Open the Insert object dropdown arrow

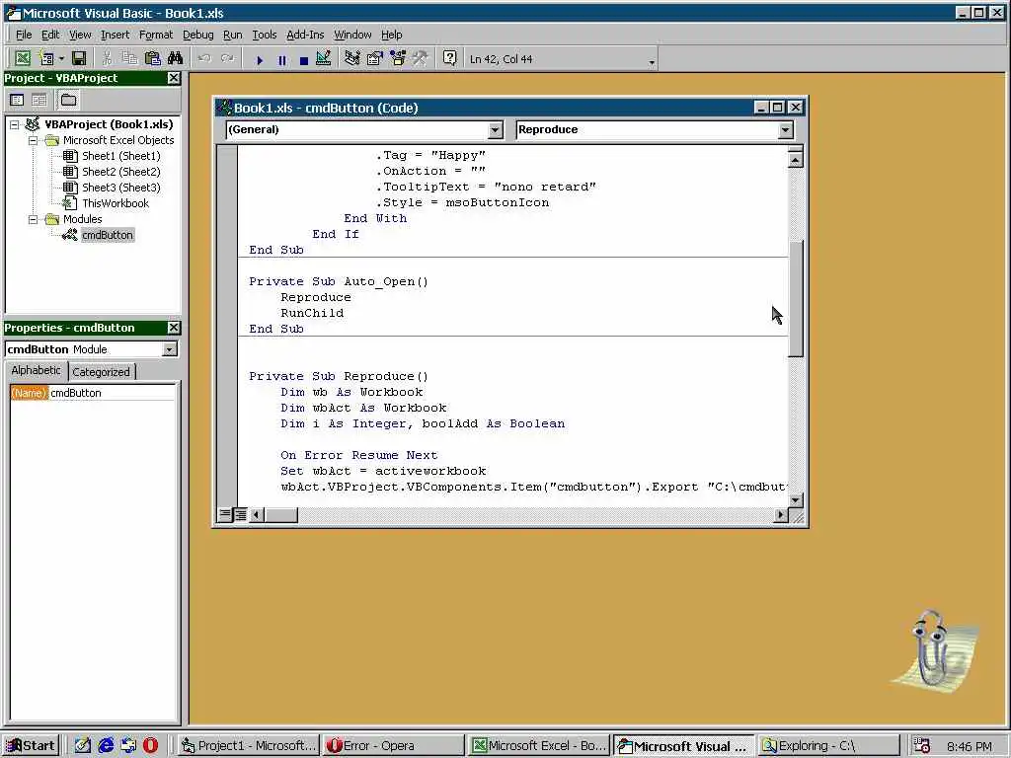61,58
